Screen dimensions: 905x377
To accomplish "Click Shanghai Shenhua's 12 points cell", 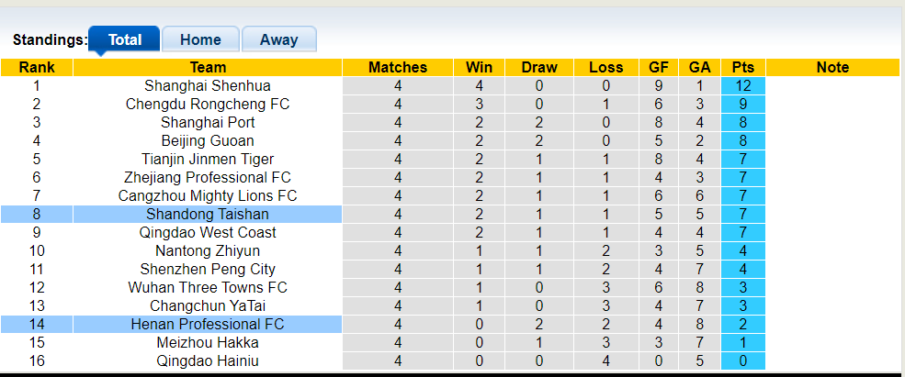I will [x=743, y=85].
